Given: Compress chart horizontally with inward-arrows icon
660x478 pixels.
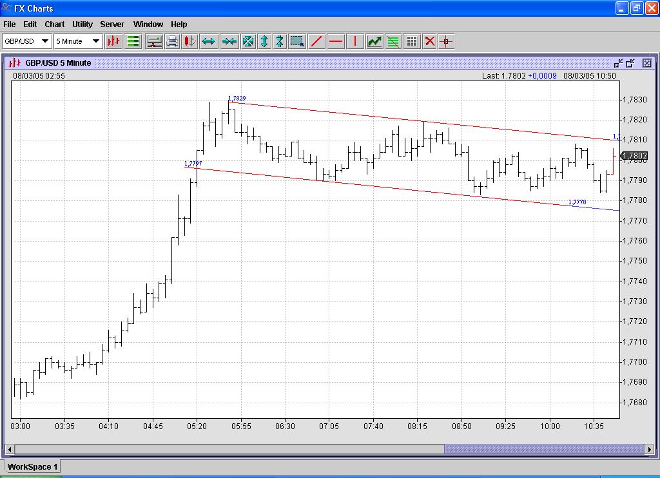Looking at the screenshot, I should pos(229,41).
